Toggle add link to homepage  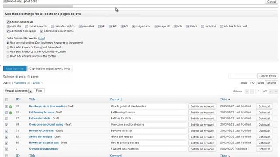point(8,31)
